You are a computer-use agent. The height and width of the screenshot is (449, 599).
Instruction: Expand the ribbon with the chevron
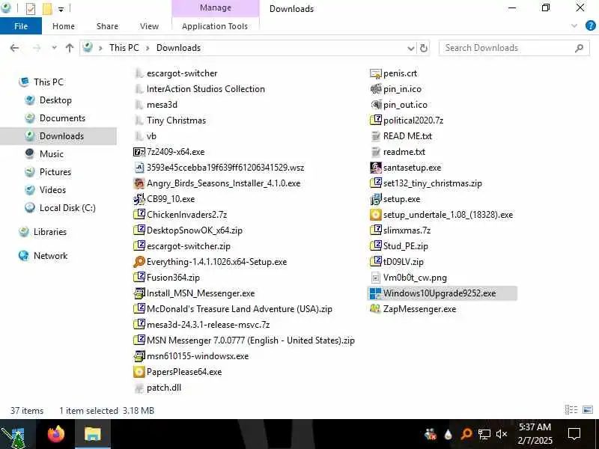click(574, 26)
